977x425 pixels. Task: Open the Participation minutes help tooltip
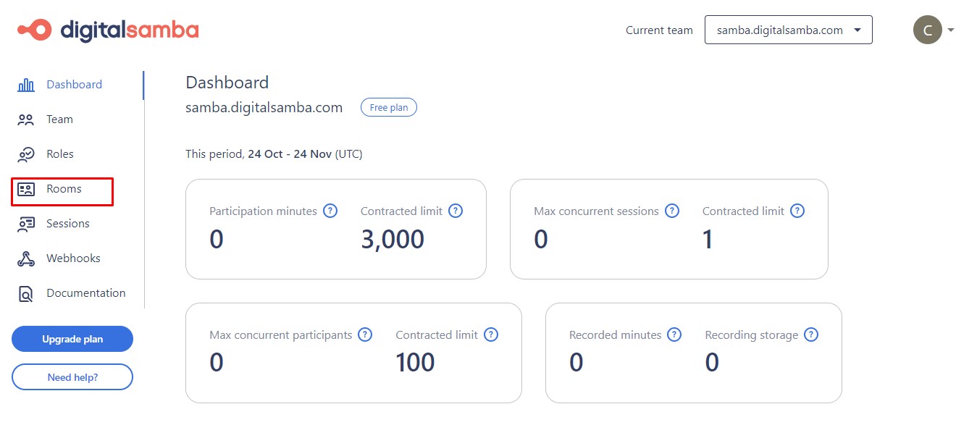[x=330, y=211]
